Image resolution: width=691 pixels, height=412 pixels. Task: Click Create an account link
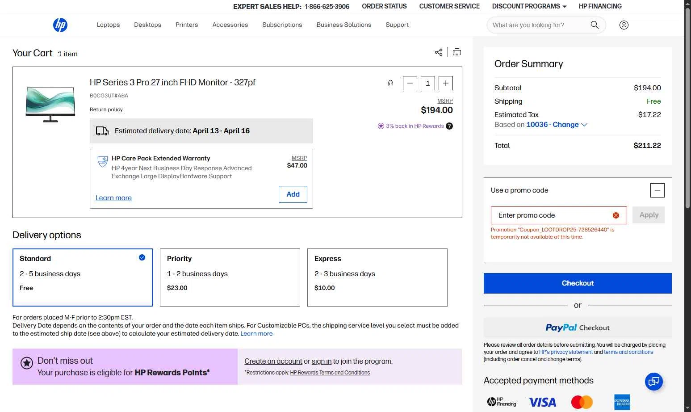tap(273, 362)
